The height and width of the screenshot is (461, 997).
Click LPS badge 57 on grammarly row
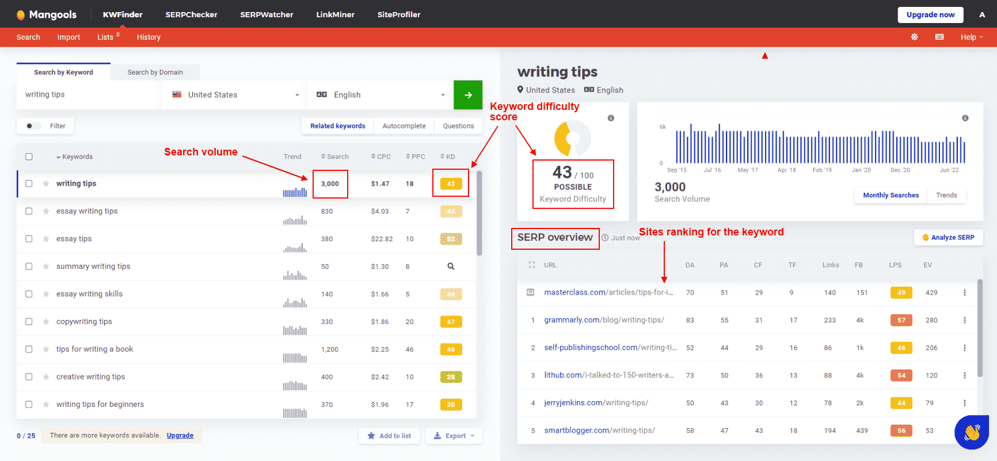click(901, 320)
